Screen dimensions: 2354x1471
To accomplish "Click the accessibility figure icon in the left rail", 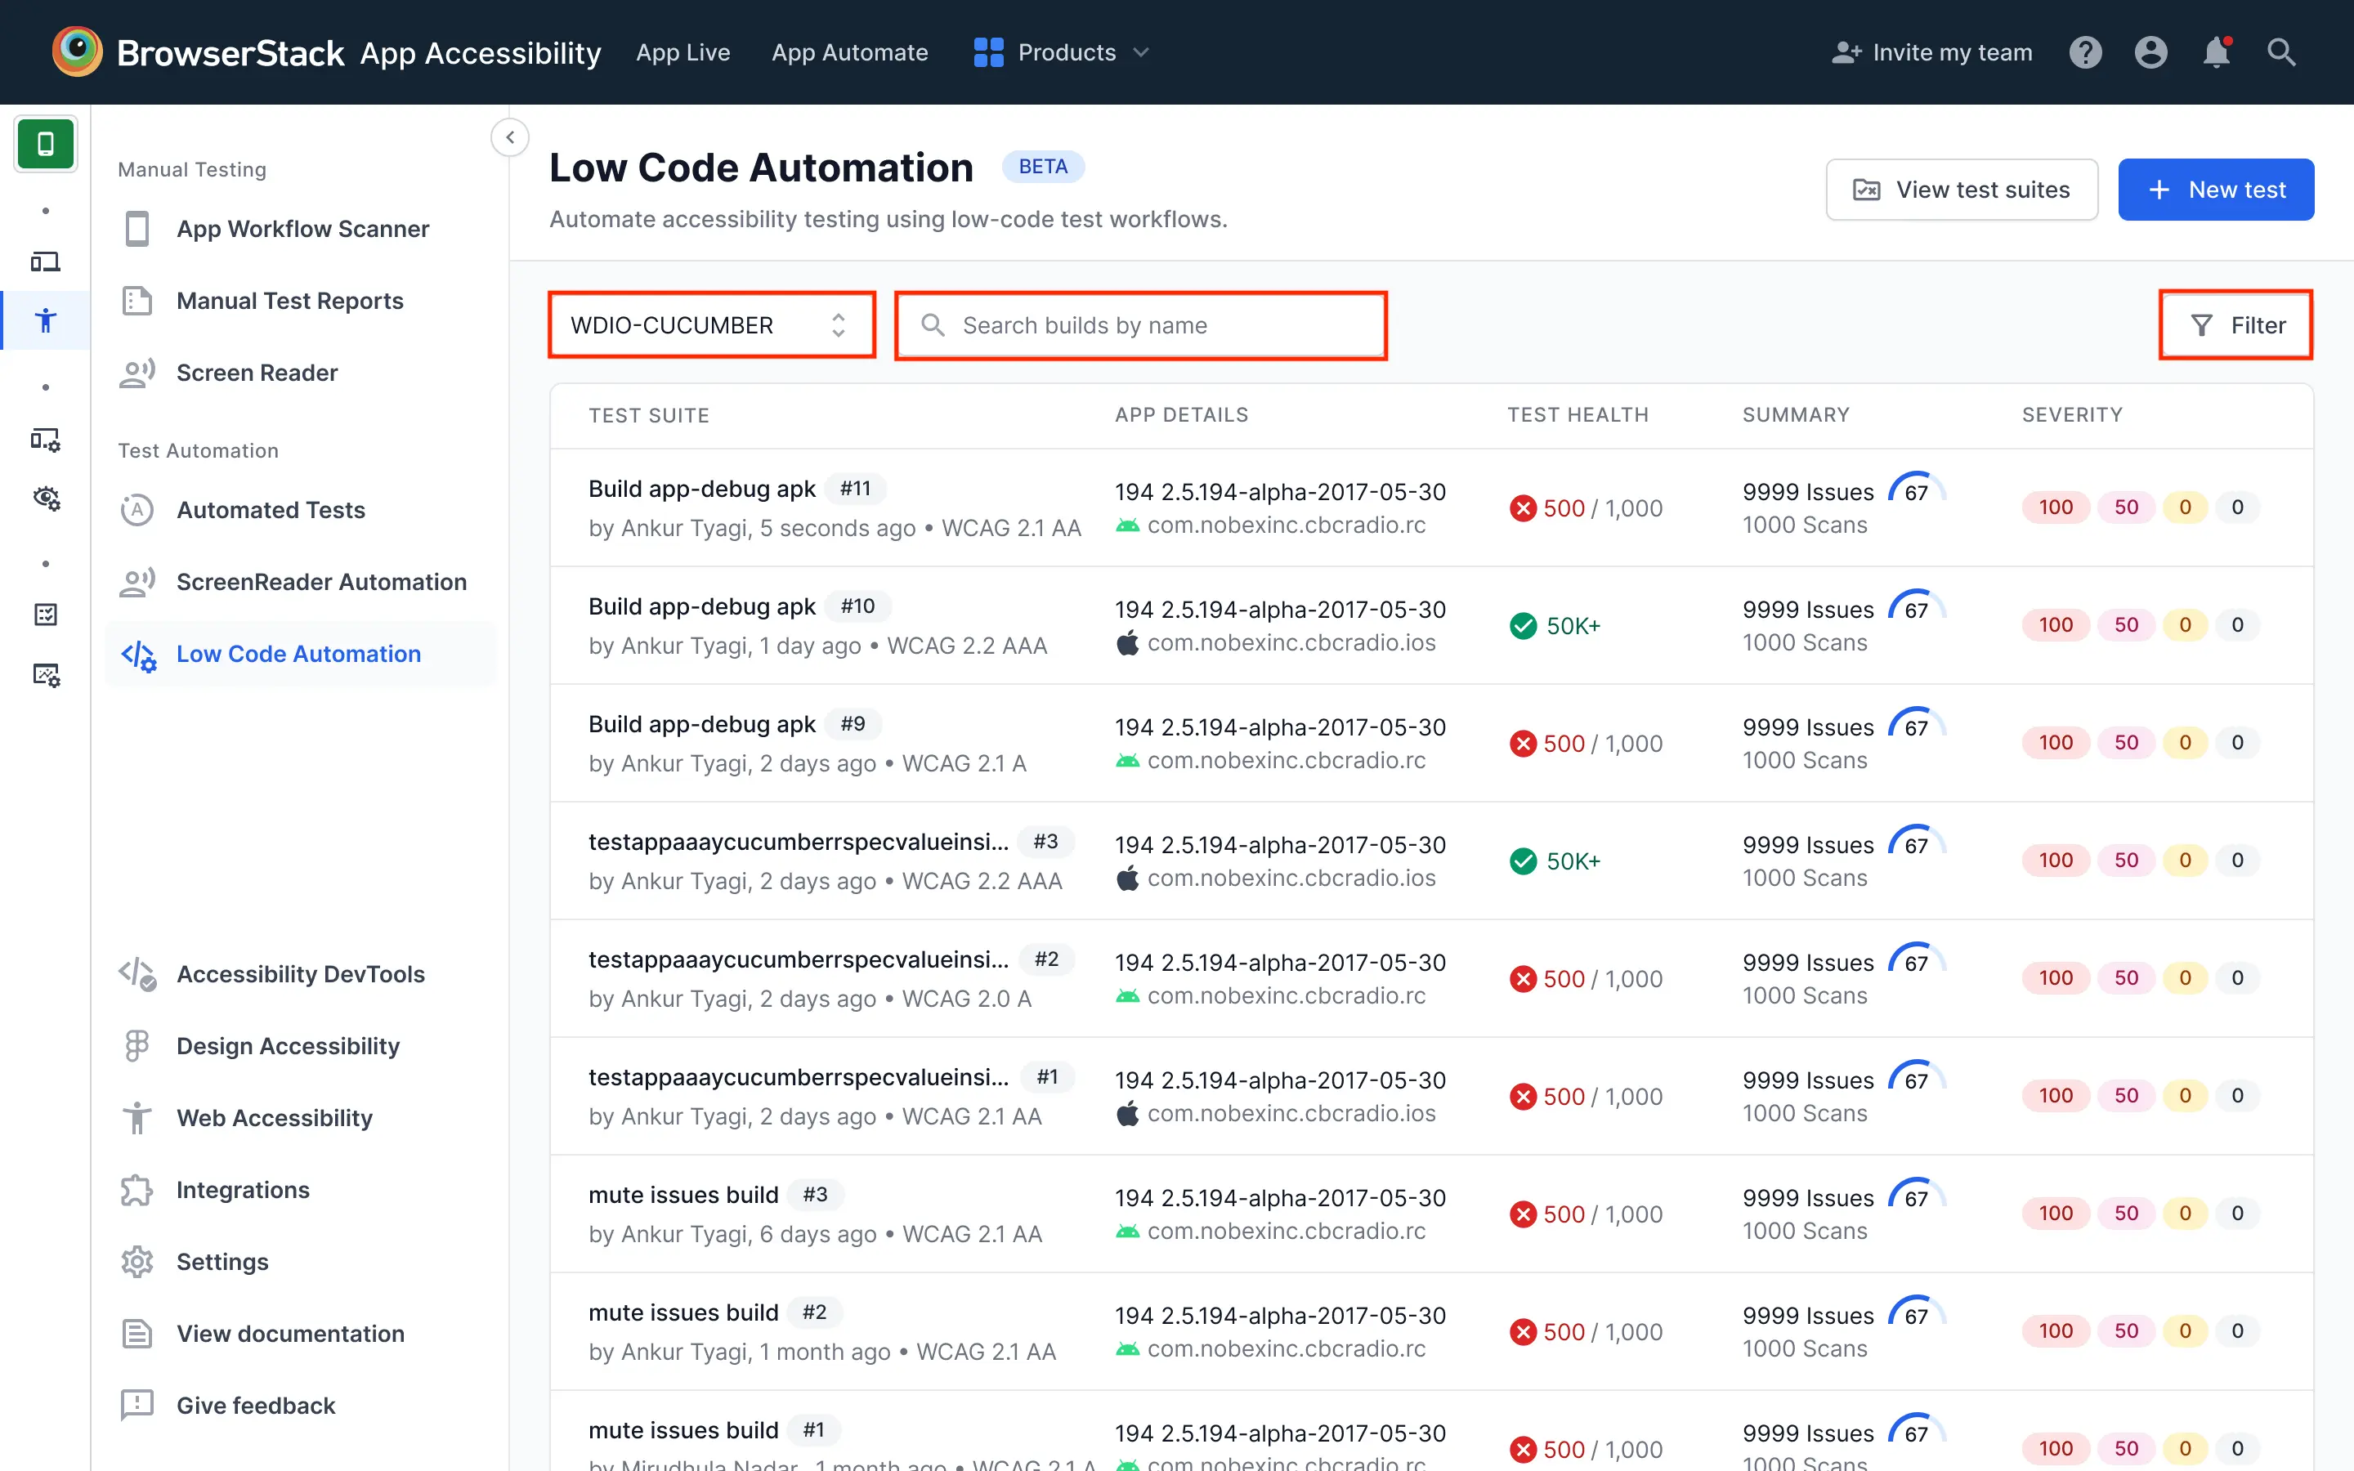I will click(x=46, y=320).
